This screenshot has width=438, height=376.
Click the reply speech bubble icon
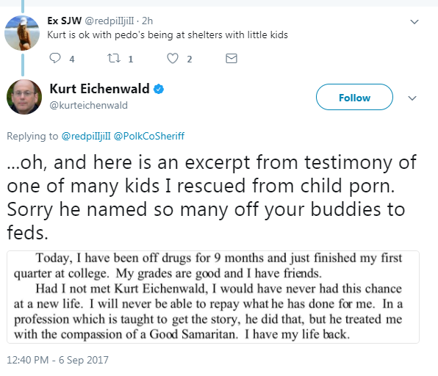click(x=55, y=58)
